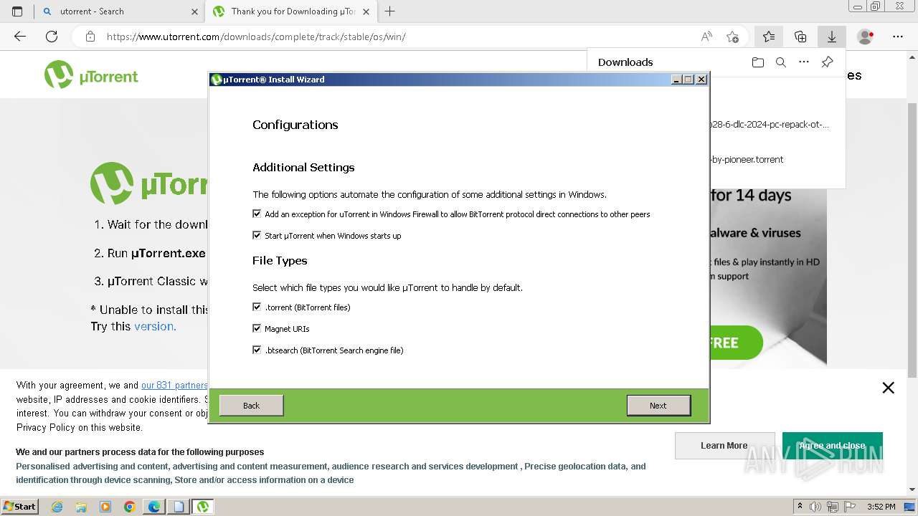
Task: Open the volume control in system tray
Action: (815, 507)
